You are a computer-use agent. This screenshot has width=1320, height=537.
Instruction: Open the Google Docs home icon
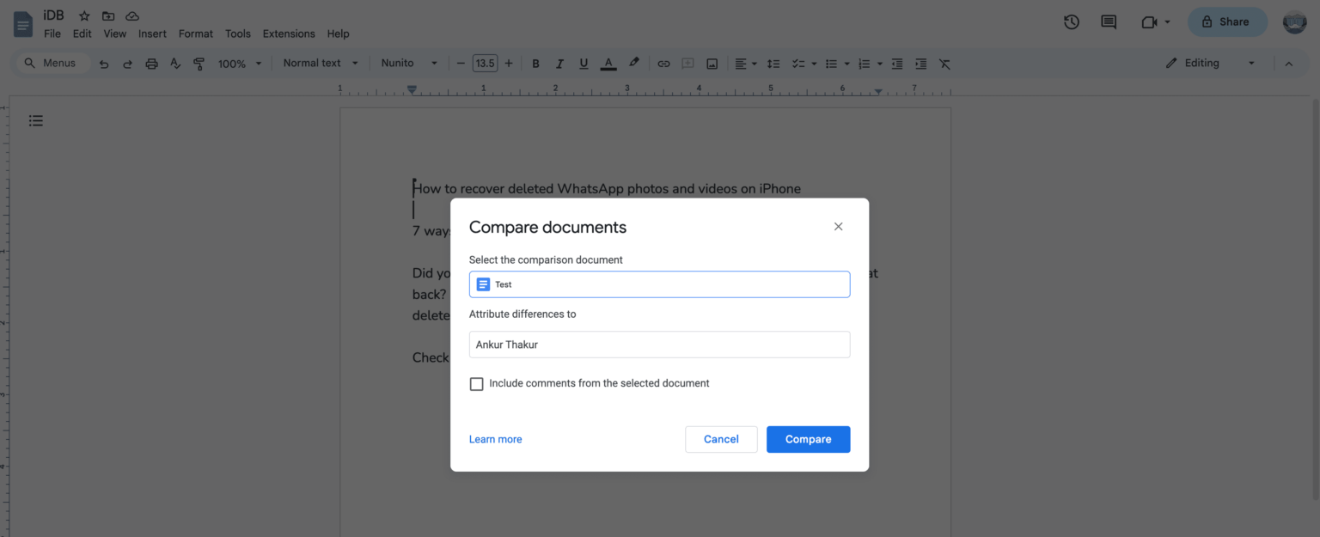point(23,24)
